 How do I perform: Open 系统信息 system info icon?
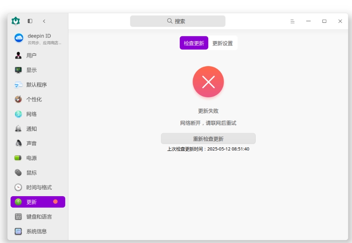[18, 231]
